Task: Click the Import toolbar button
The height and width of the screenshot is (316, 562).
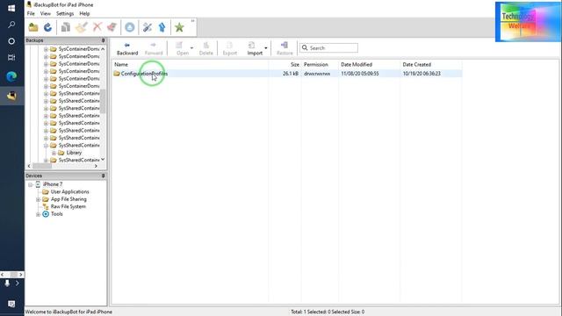Action: point(255,49)
